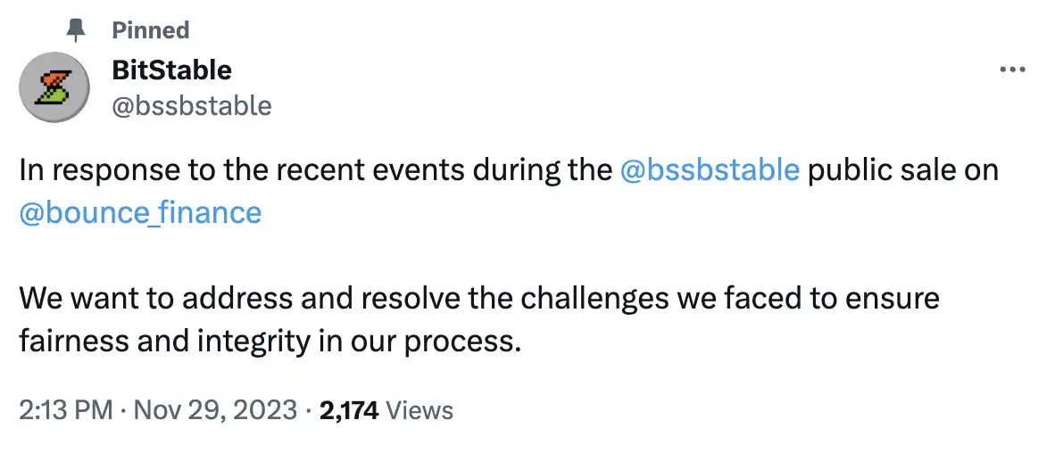Viewport: 1055px width, 453px height.
Task: Click the "public sale on" text
Action: click(902, 169)
